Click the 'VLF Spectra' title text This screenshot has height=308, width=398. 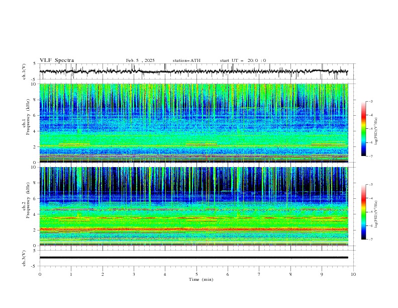[57, 60]
